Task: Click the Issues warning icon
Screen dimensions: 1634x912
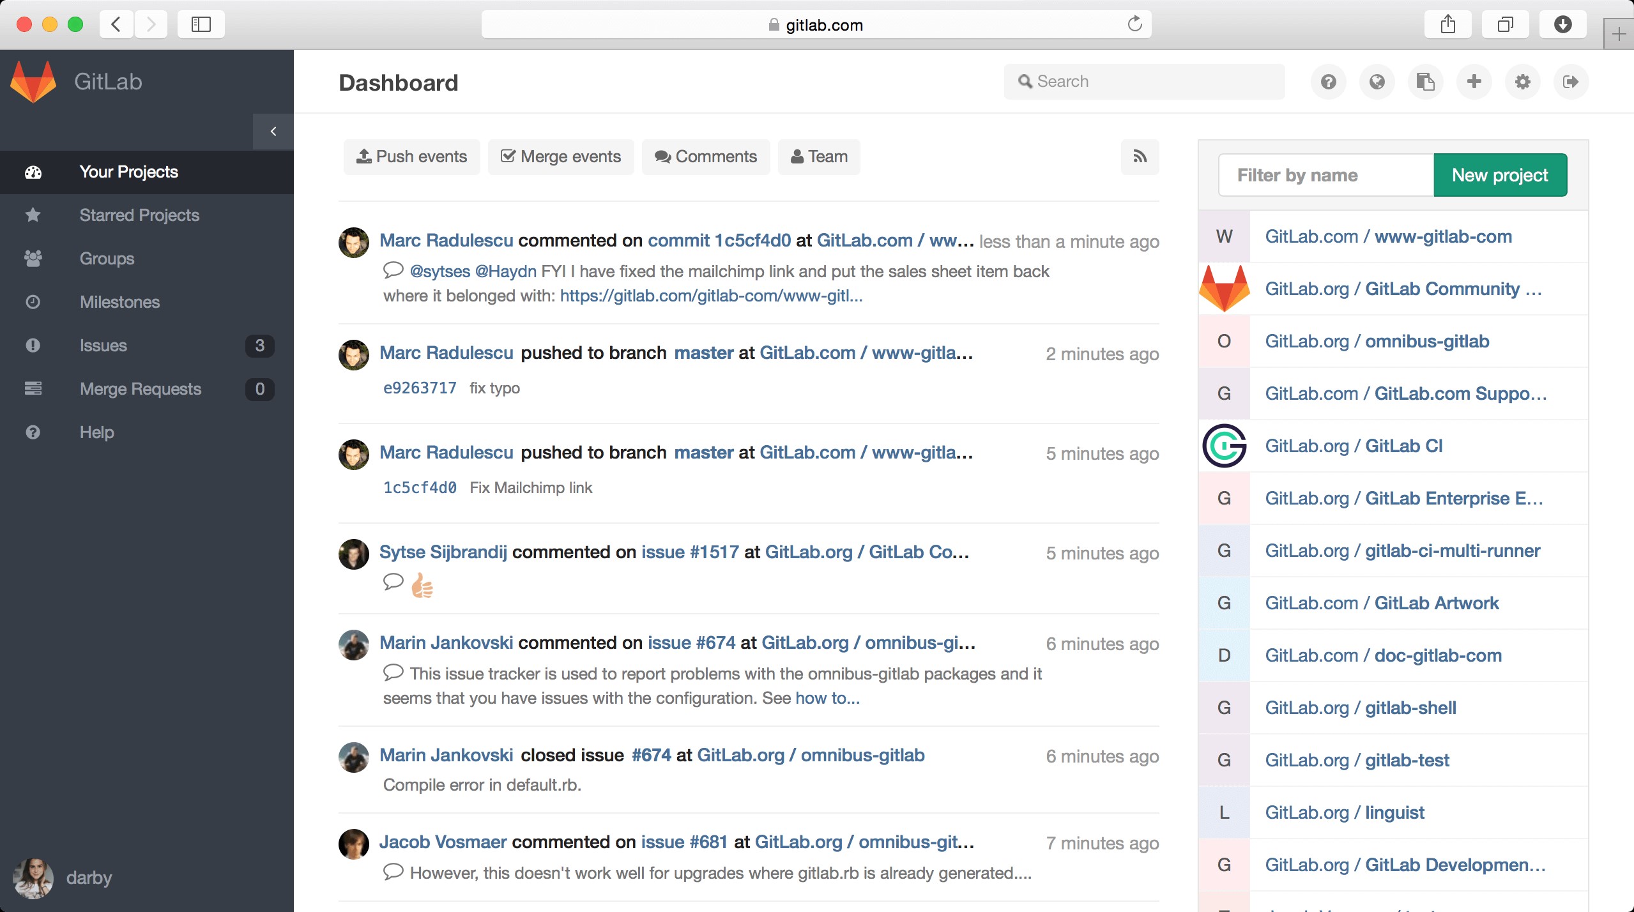Action: tap(31, 344)
